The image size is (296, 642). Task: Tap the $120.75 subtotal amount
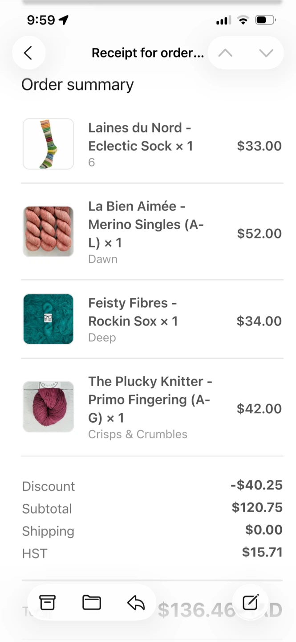click(x=257, y=507)
